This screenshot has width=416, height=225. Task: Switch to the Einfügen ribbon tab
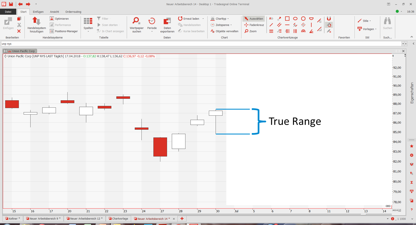pyautogui.click(x=38, y=12)
